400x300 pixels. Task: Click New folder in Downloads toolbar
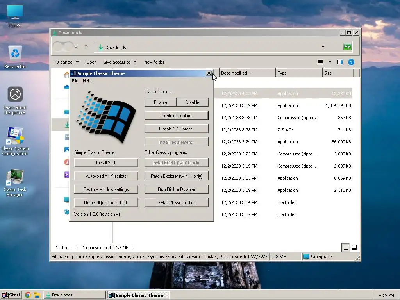point(154,62)
